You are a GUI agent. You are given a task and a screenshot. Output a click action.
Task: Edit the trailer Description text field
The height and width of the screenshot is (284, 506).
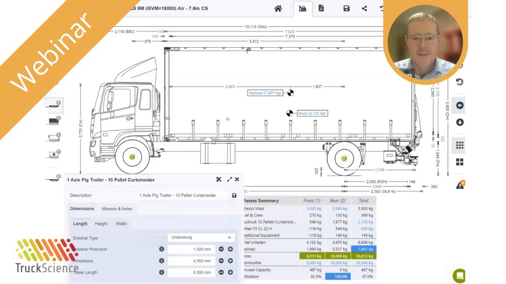[x=183, y=195]
